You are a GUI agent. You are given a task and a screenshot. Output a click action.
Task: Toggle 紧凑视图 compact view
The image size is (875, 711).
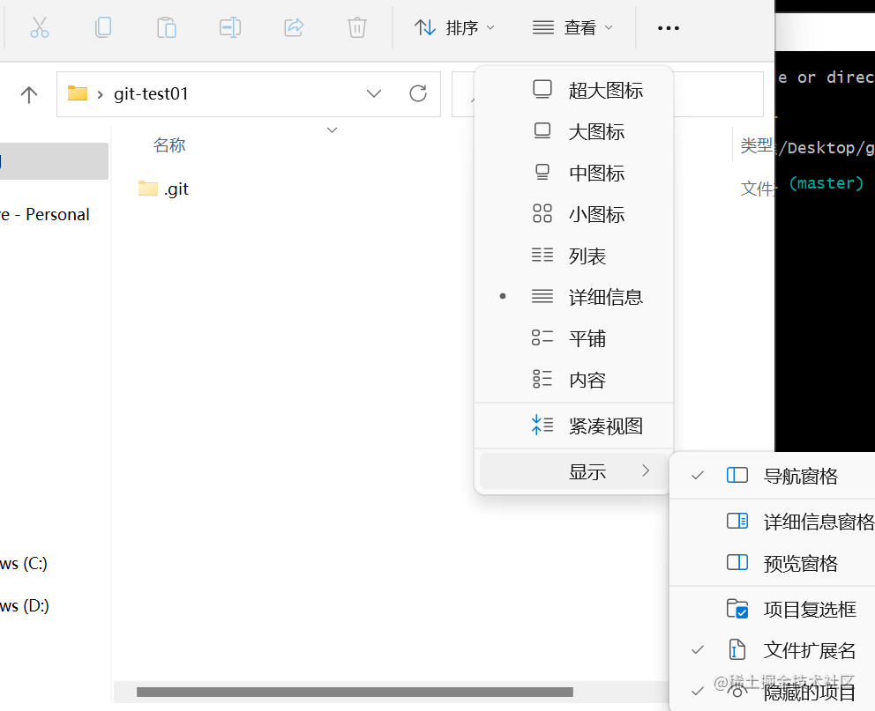[x=573, y=426]
